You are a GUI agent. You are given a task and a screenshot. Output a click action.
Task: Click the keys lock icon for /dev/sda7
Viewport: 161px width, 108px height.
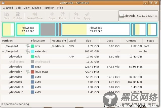click(x=28, y=72)
